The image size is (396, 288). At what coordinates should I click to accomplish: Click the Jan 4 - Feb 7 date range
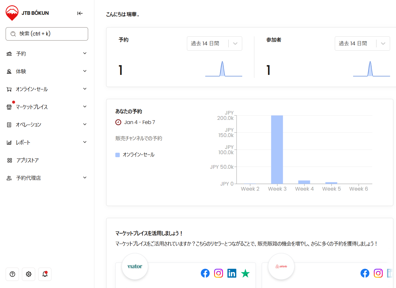click(139, 122)
